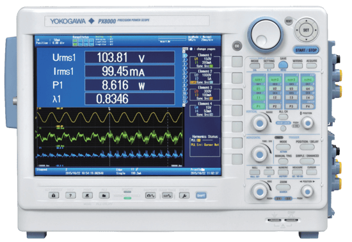Open the FILE folder key
Viewport: 352px width, 242px height.
click(x=104, y=195)
